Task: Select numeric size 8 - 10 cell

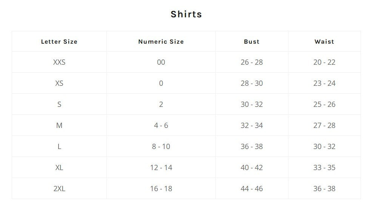Action: tap(161, 146)
